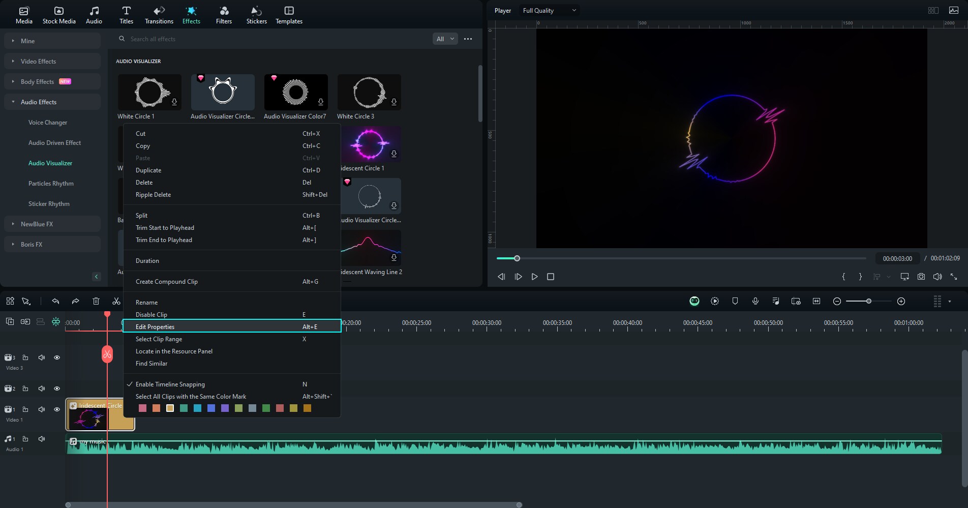Click the marker shield icon in timeline toolbar

point(735,302)
